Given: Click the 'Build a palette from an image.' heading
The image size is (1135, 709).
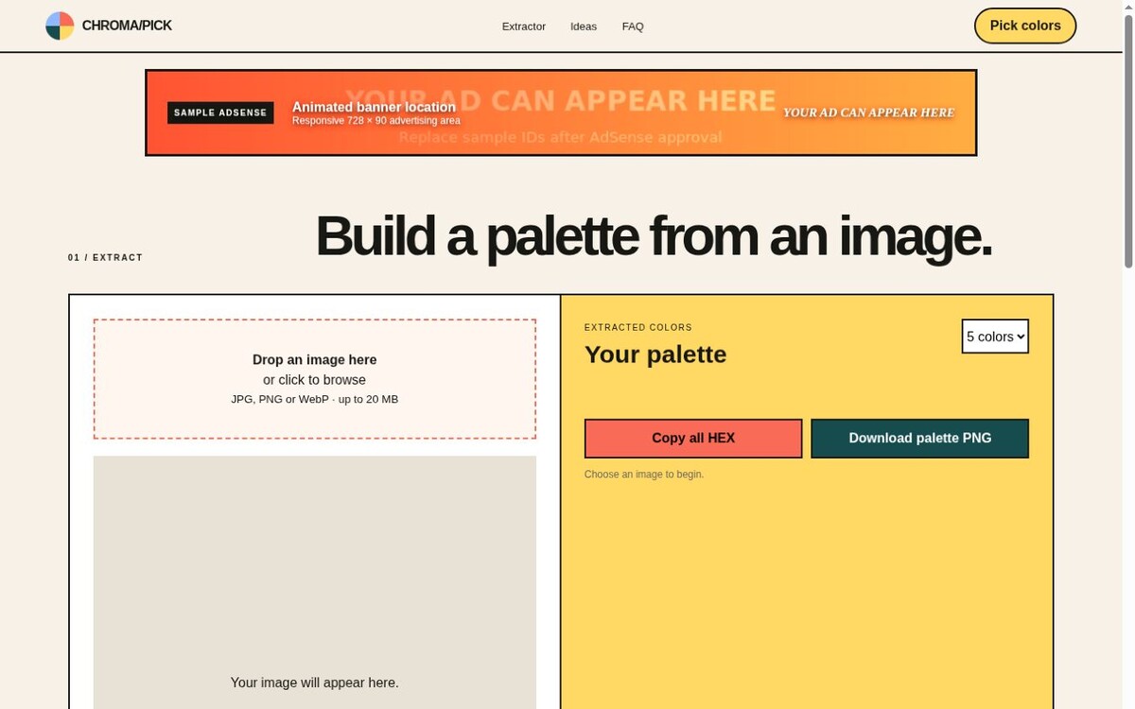Looking at the screenshot, I should pyautogui.click(x=653, y=235).
